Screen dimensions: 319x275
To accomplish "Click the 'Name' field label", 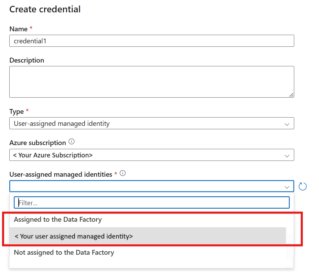I will [x=18, y=29].
